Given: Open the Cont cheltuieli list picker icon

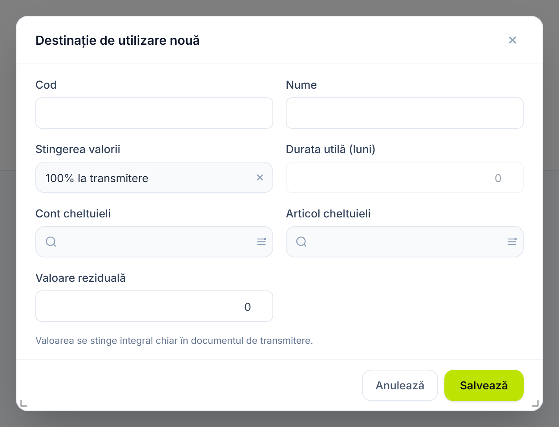Looking at the screenshot, I should pyautogui.click(x=261, y=242).
